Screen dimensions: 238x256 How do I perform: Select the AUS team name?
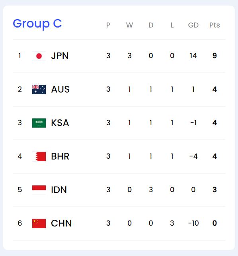pos(60,89)
